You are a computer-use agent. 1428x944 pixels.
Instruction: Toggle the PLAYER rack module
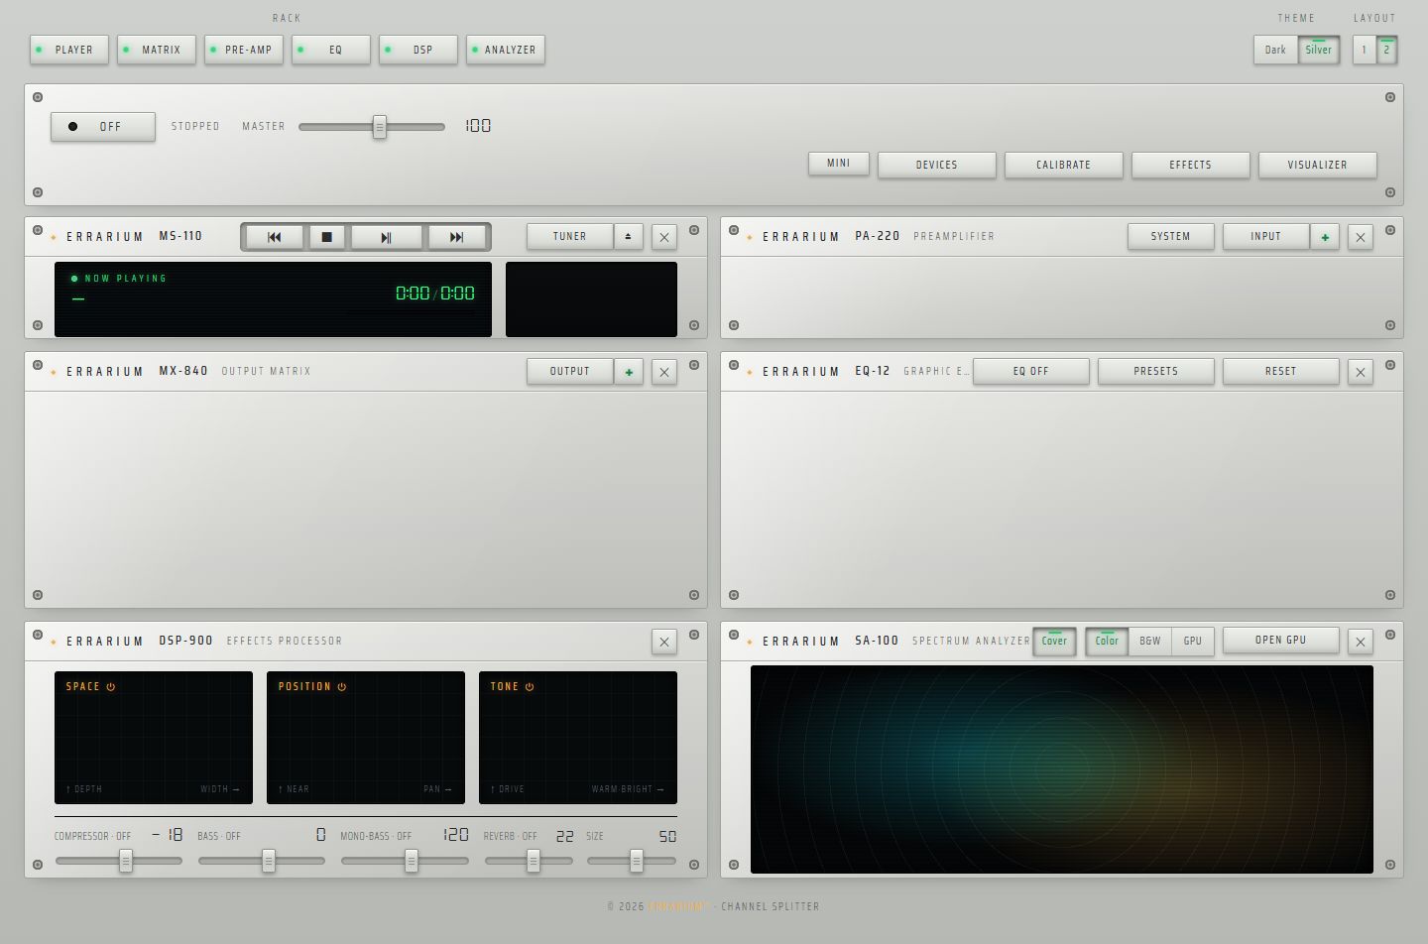point(69,50)
